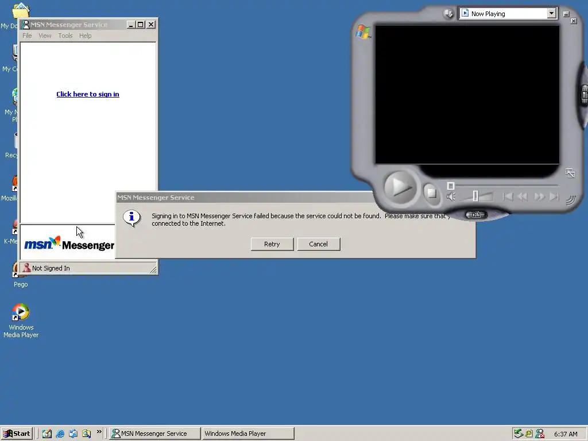Expand hidden Quick Launch items chevron
The image size is (588, 441).
coord(99,432)
